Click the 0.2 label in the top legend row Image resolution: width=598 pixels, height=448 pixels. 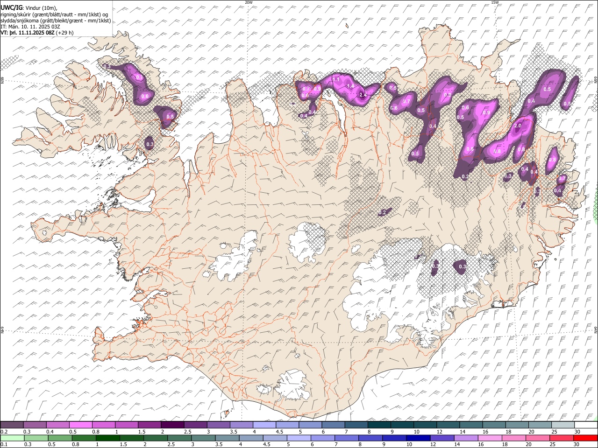coord(4,432)
